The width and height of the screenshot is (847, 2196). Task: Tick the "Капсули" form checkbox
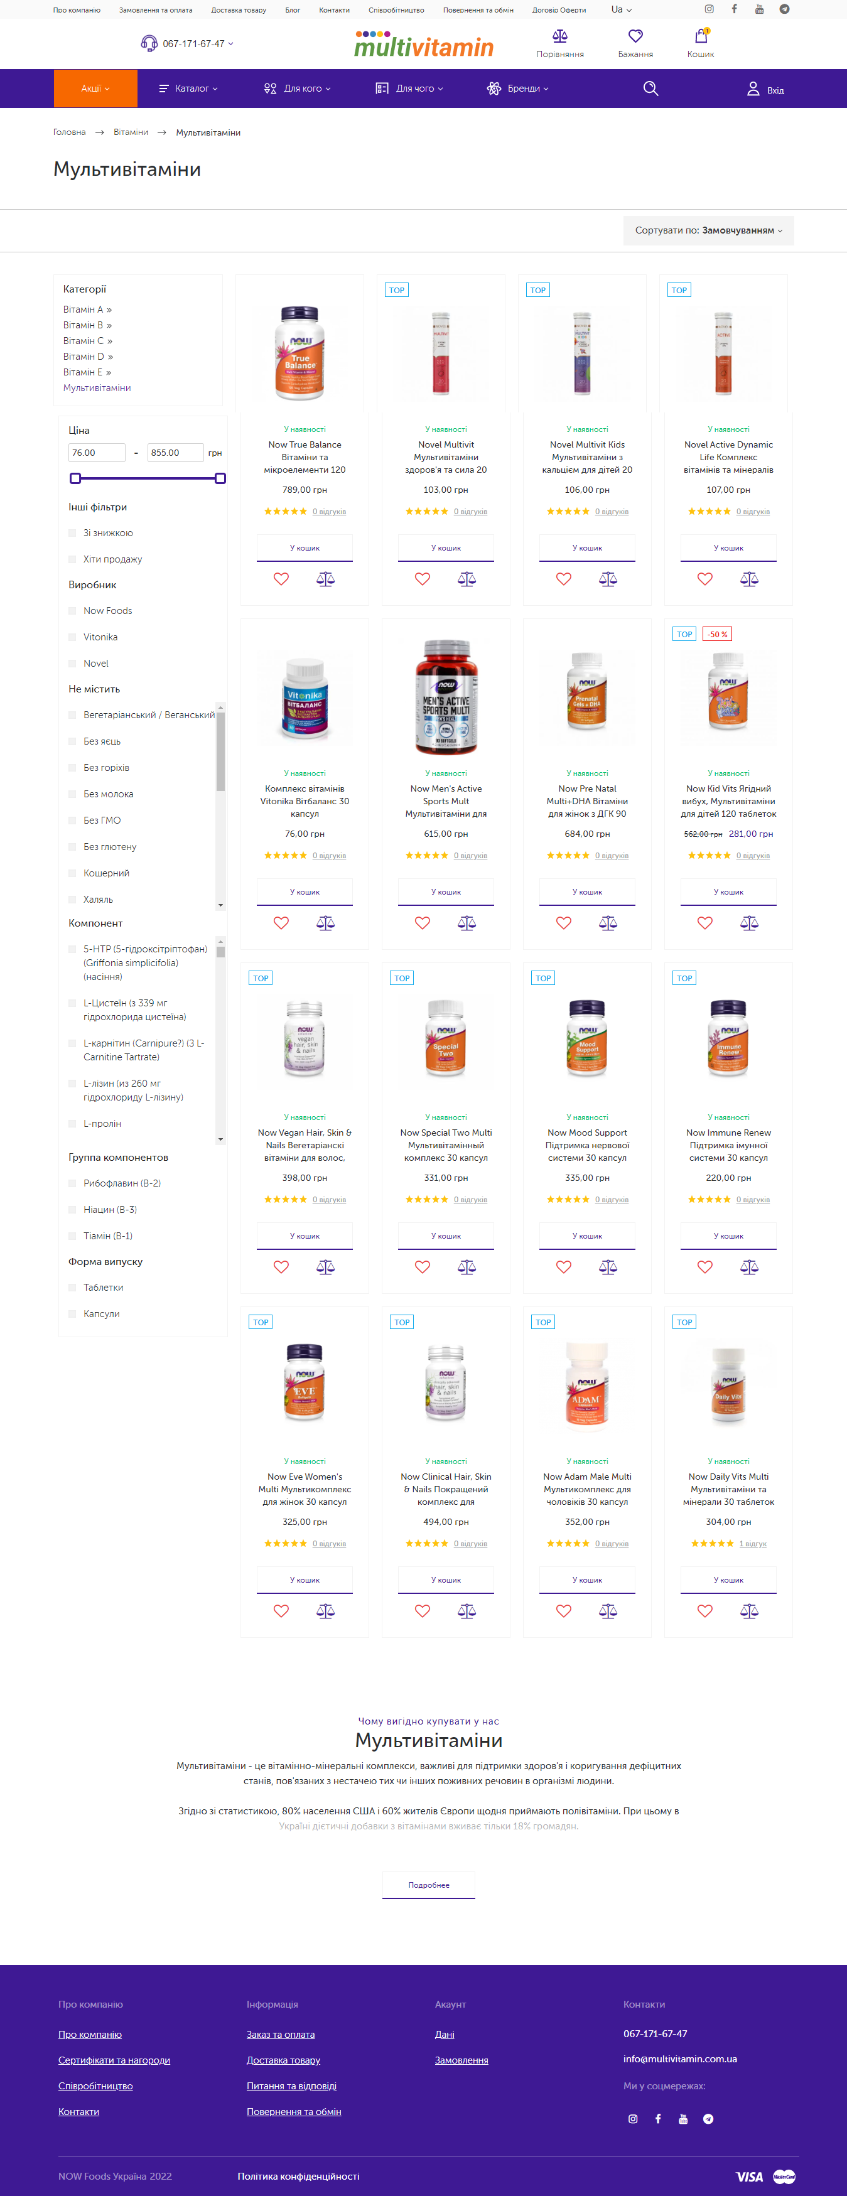[72, 1314]
